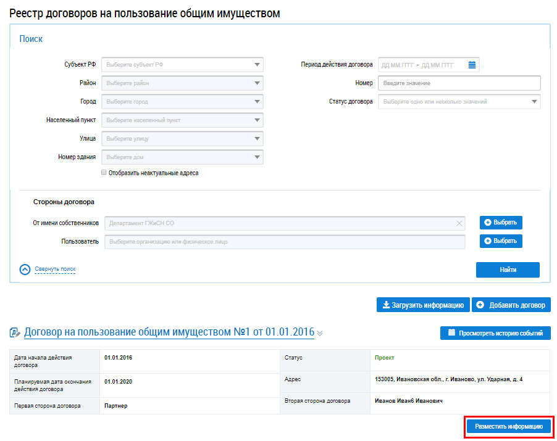Click the 'Свернуть поиск' link
This screenshot has height=441, width=557.
coord(55,269)
